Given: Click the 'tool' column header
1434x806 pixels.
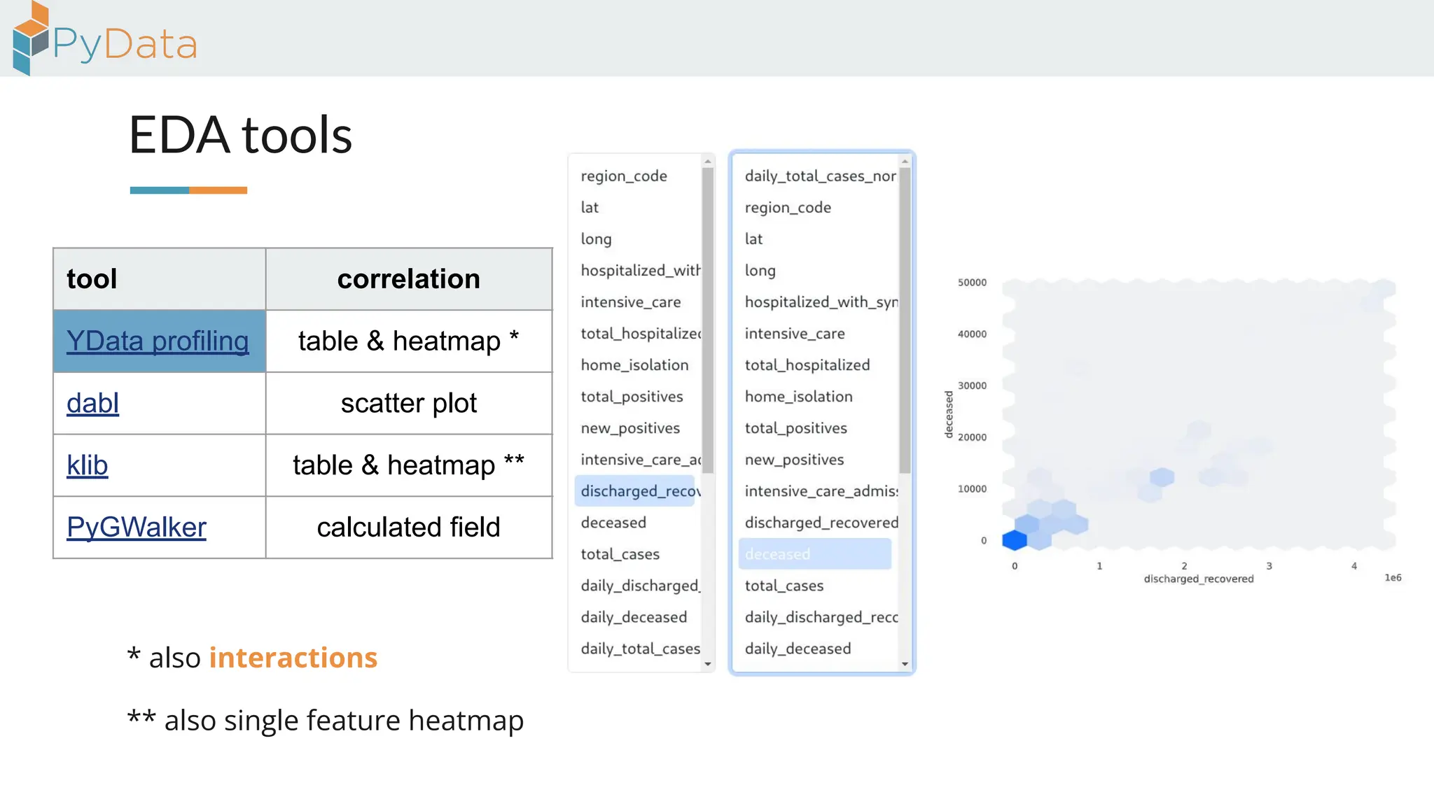Looking at the screenshot, I should point(160,279).
